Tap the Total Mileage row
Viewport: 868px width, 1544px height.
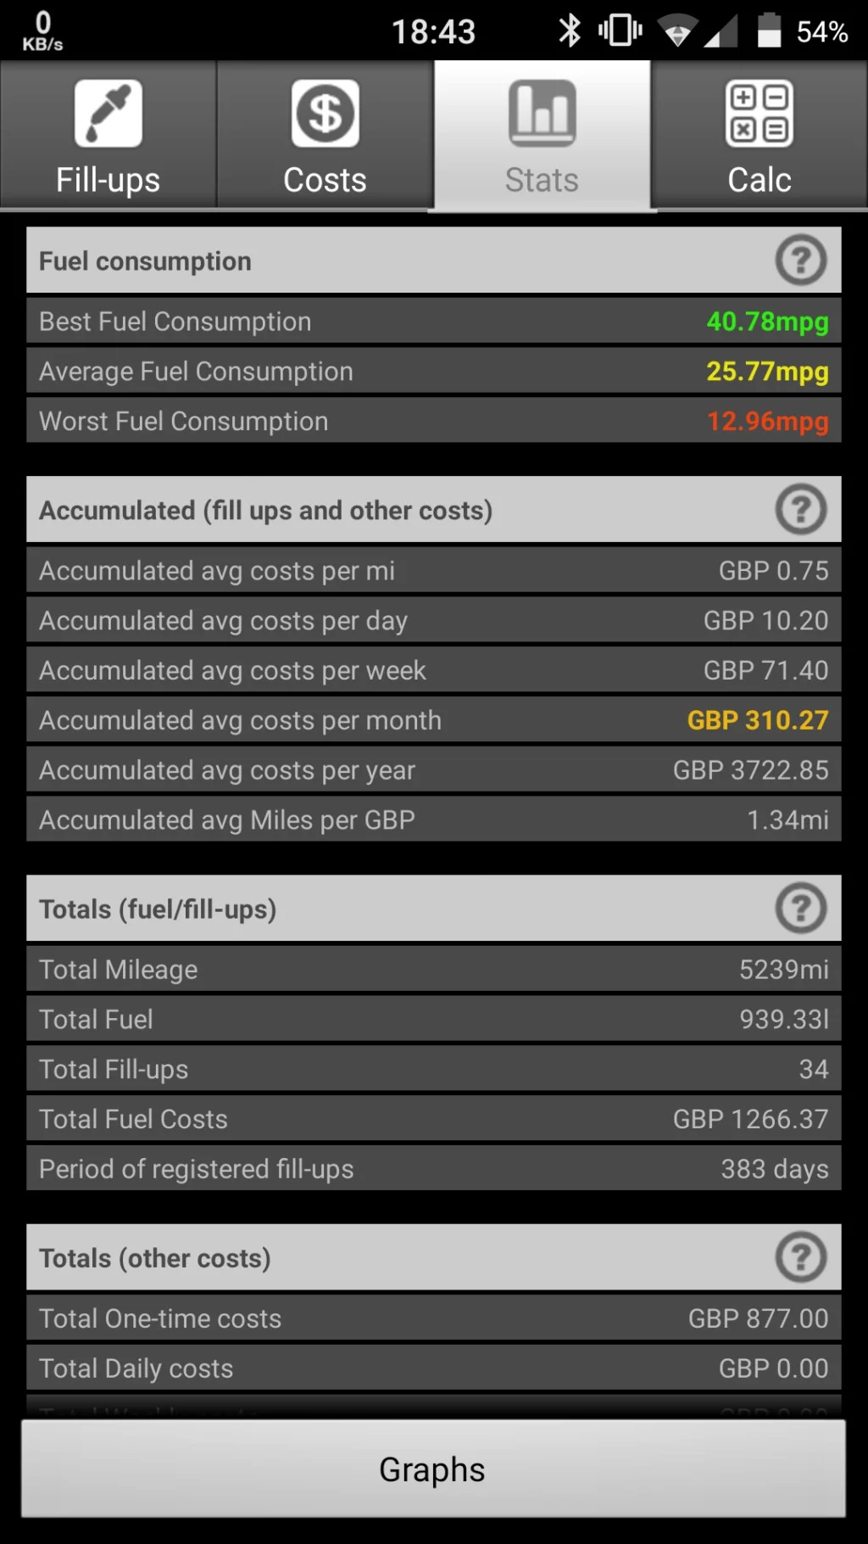(x=433, y=970)
